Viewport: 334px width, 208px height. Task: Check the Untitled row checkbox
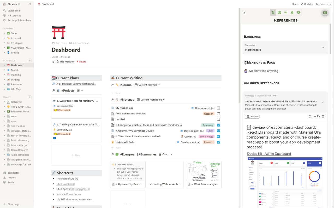[219, 119]
